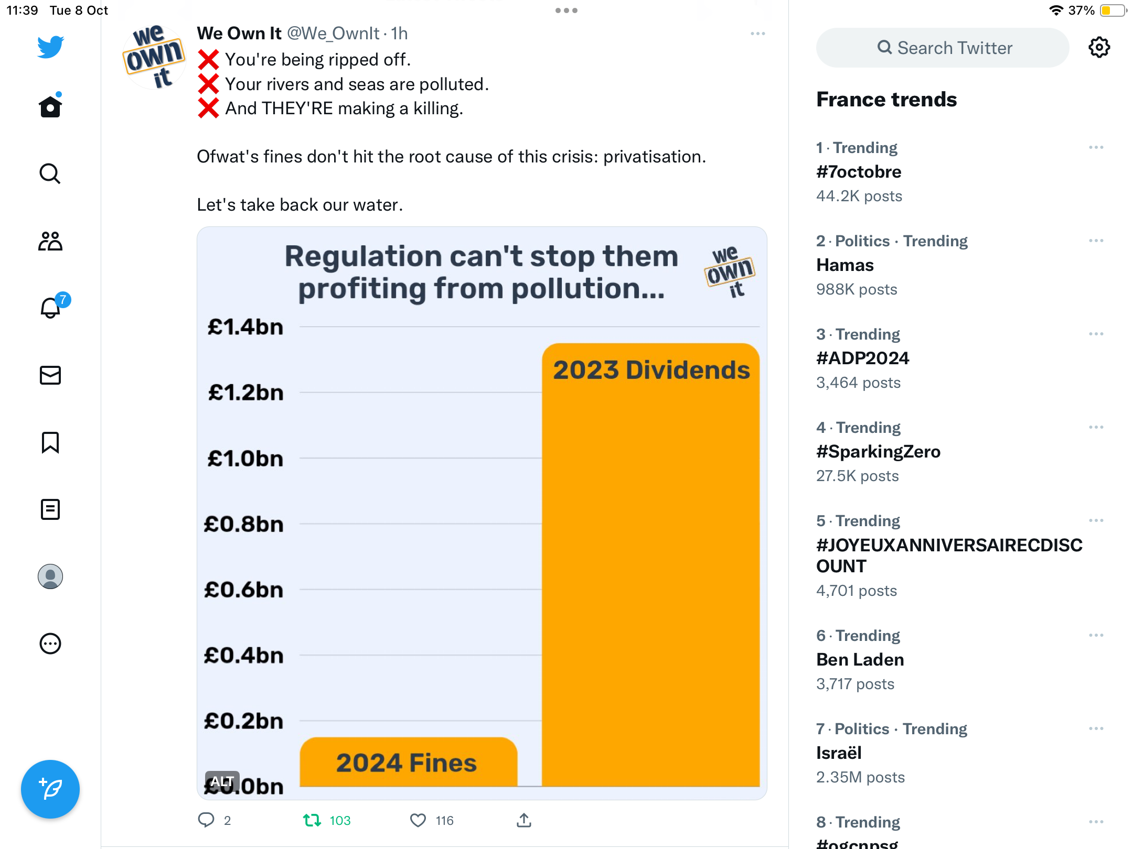This screenshot has width=1133, height=849.
Task: Select the '988K posts' count
Action: click(857, 289)
